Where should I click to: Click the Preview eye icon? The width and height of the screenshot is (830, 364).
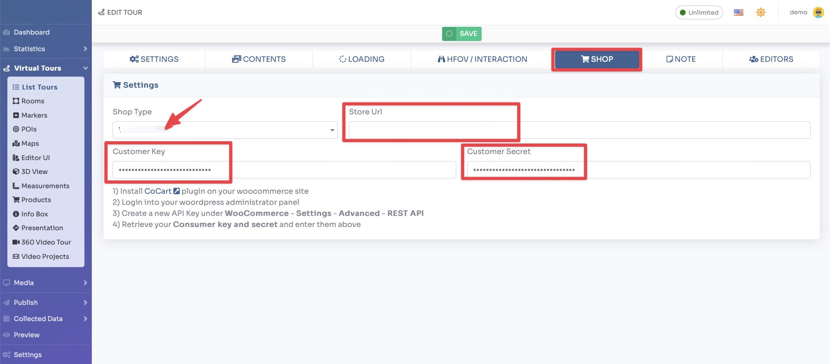pyautogui.click(x=6, y=335)
